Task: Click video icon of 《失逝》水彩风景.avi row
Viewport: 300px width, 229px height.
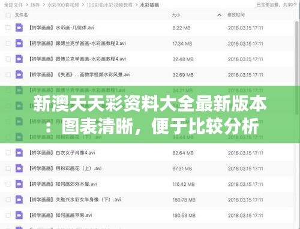Action: (19, 74)
